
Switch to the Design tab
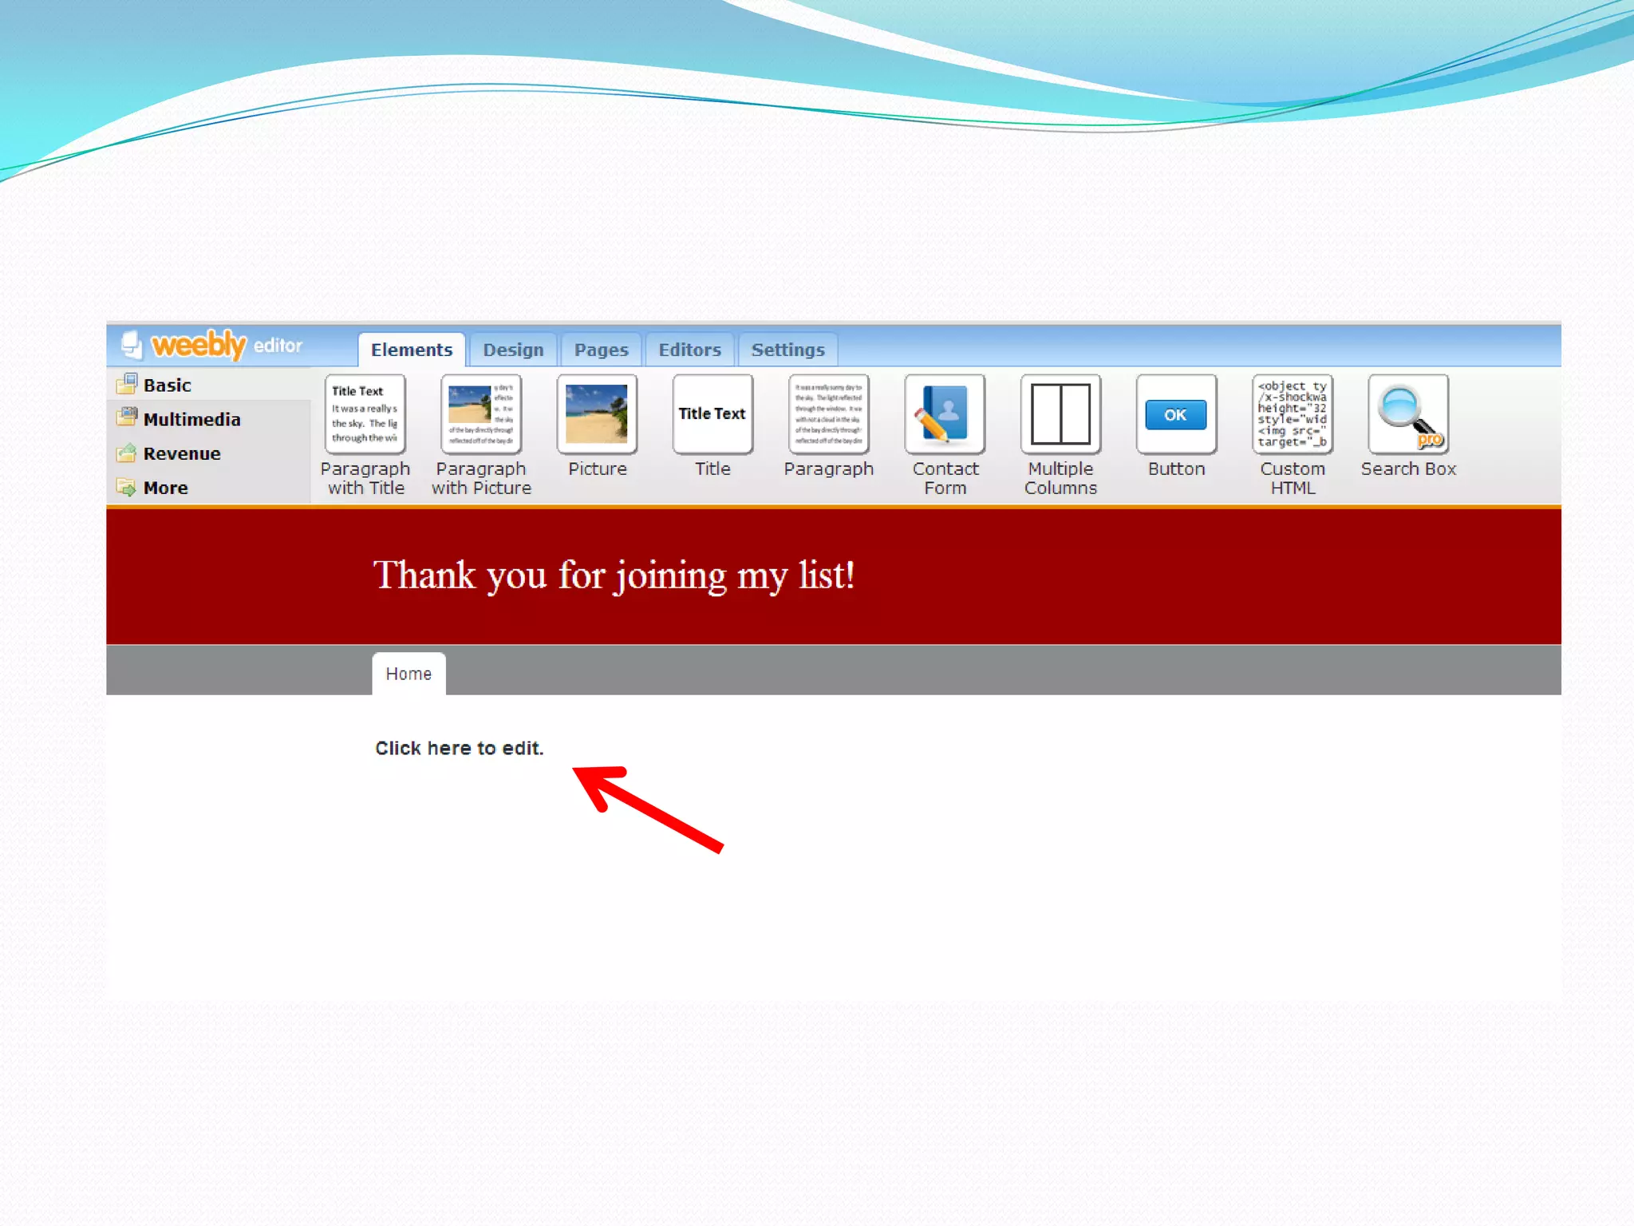click(x=513, y=350)
